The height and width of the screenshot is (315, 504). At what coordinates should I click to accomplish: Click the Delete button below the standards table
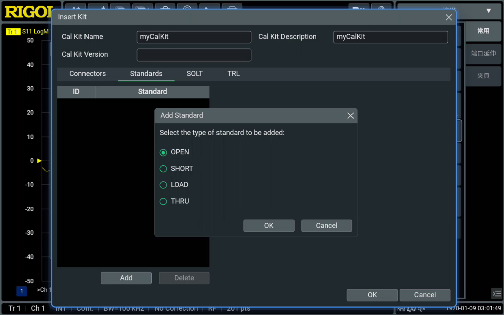184,278
